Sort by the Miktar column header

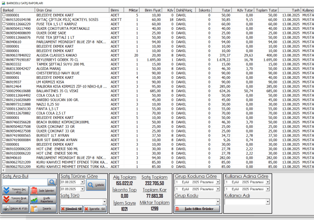(x=132, y=10)
